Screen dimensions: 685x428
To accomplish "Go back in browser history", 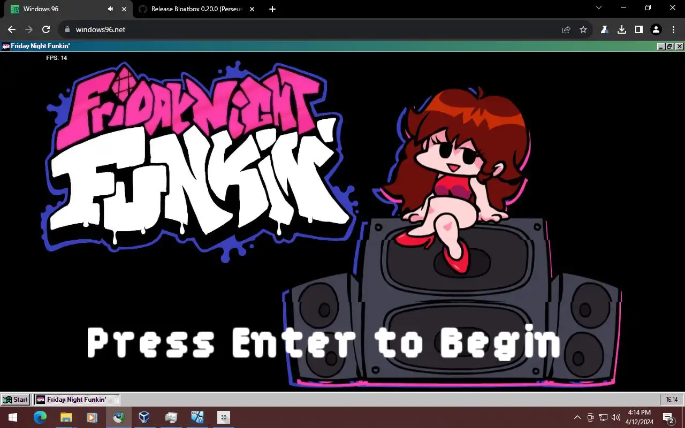I will (12, 29).
